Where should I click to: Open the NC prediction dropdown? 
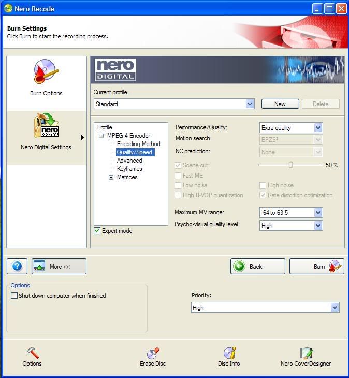tap(291, 152)
